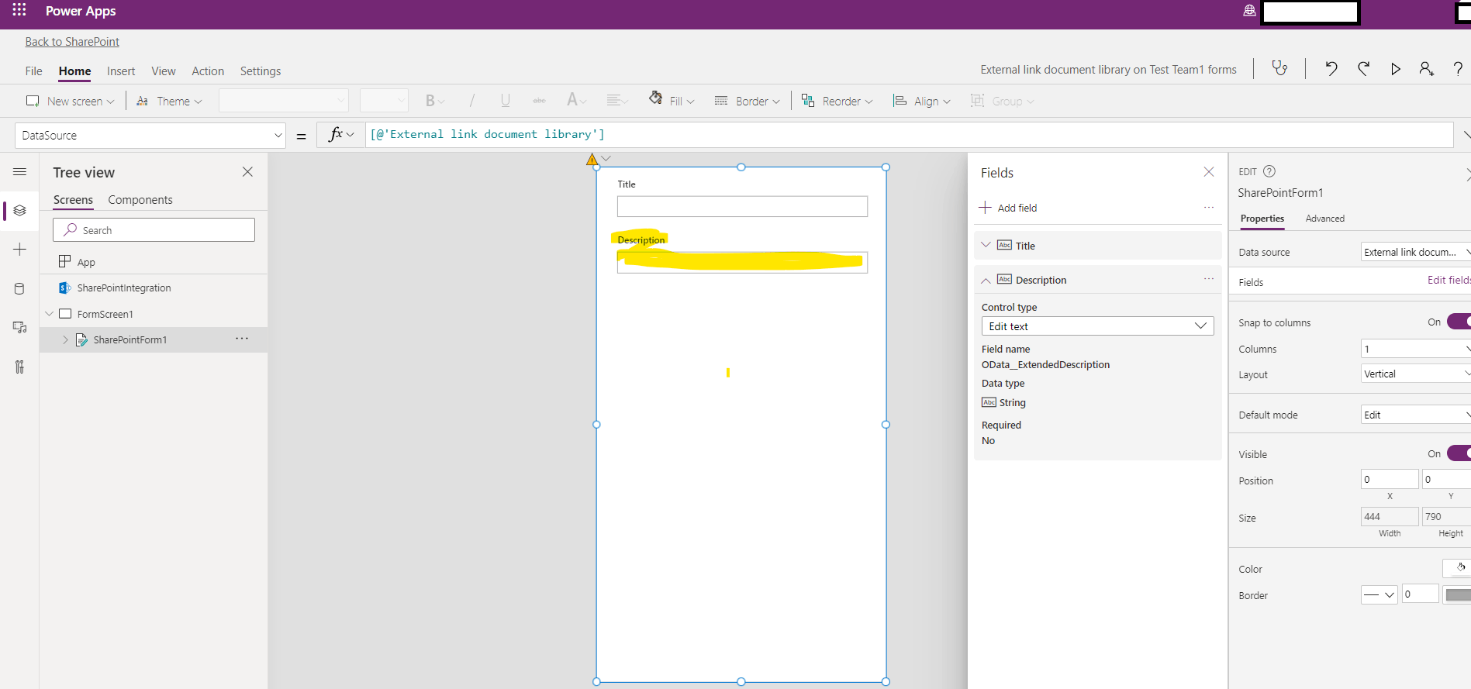Open the Border style line dropdown
The width and height of the screenshot is (1471, 689).
(x=1379, y=594)
